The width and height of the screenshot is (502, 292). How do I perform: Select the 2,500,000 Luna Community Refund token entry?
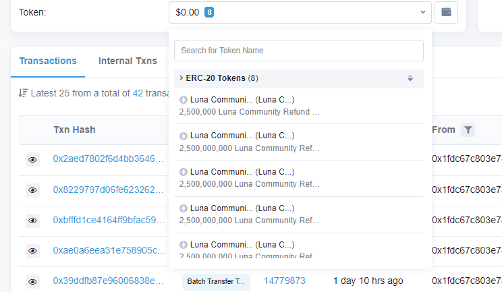pyautogui.click(x=299, y=106)
